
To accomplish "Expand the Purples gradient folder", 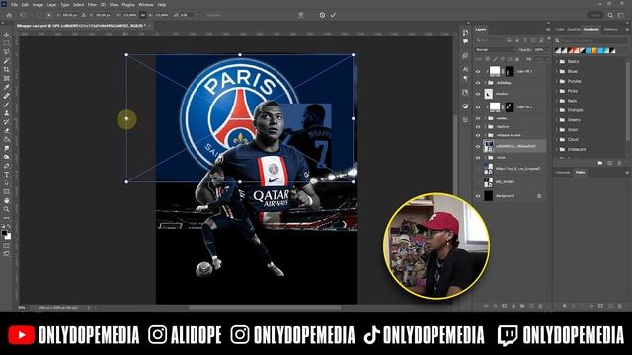I will 557,81.
